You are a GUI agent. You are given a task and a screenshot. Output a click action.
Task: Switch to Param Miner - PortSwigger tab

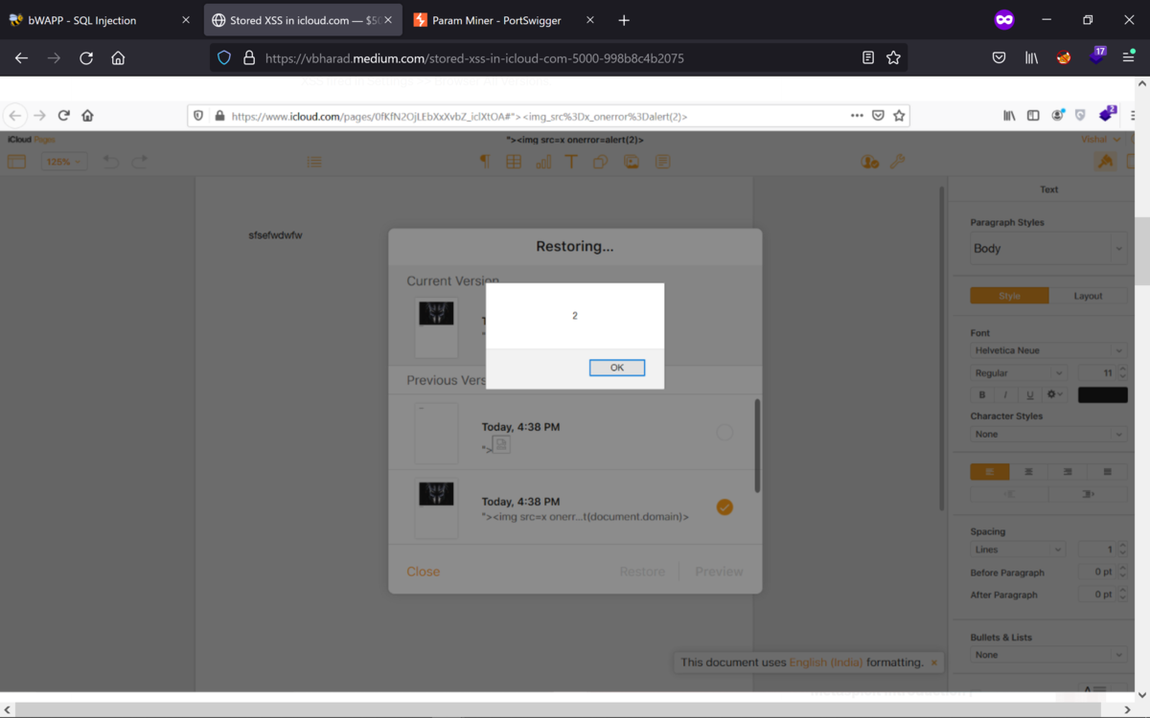click(505, 20)
